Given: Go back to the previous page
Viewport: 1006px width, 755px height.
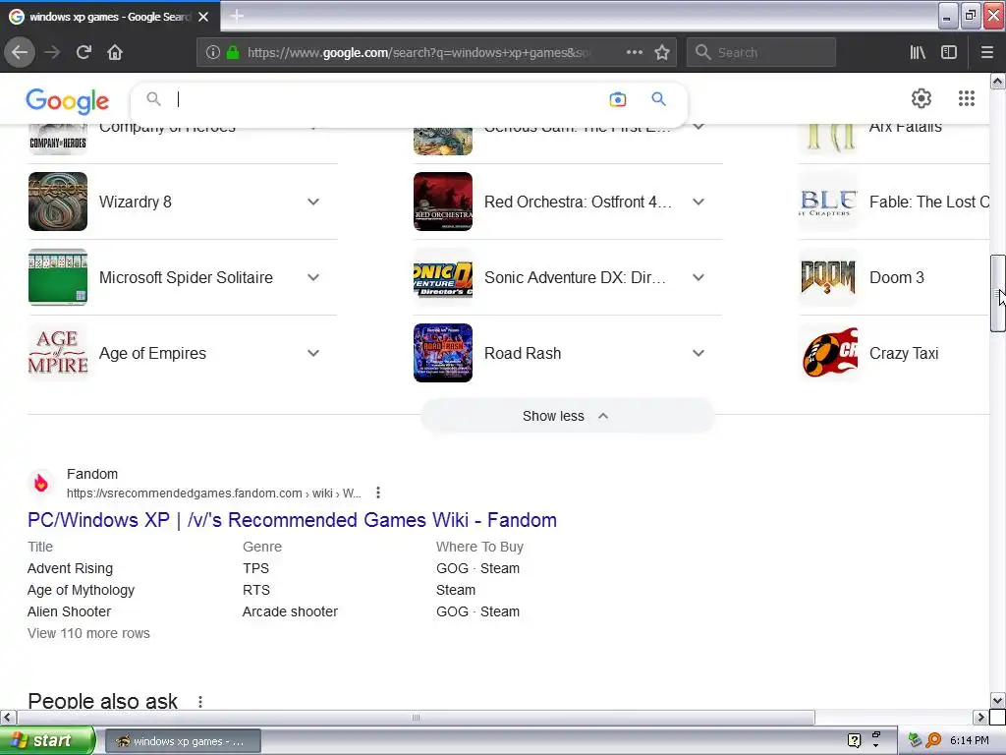Looking at the screenshot, I should pos(20,52).
